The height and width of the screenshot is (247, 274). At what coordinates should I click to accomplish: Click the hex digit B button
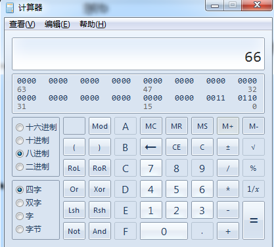tap(126, 147)
